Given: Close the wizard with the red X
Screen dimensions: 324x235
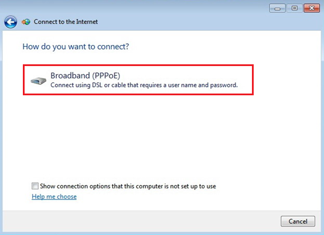Looking at the screenshot, I should click(312, 8).
